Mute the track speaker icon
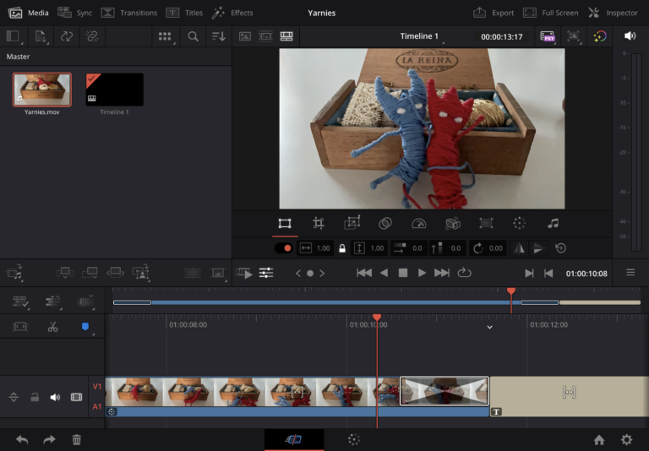This screenshot has width=649, height=451. point(55,397)
